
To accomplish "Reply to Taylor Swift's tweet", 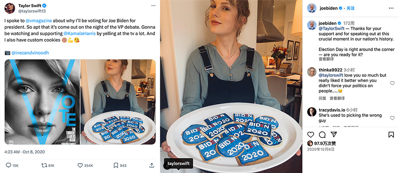I will (x=8, y=165).
